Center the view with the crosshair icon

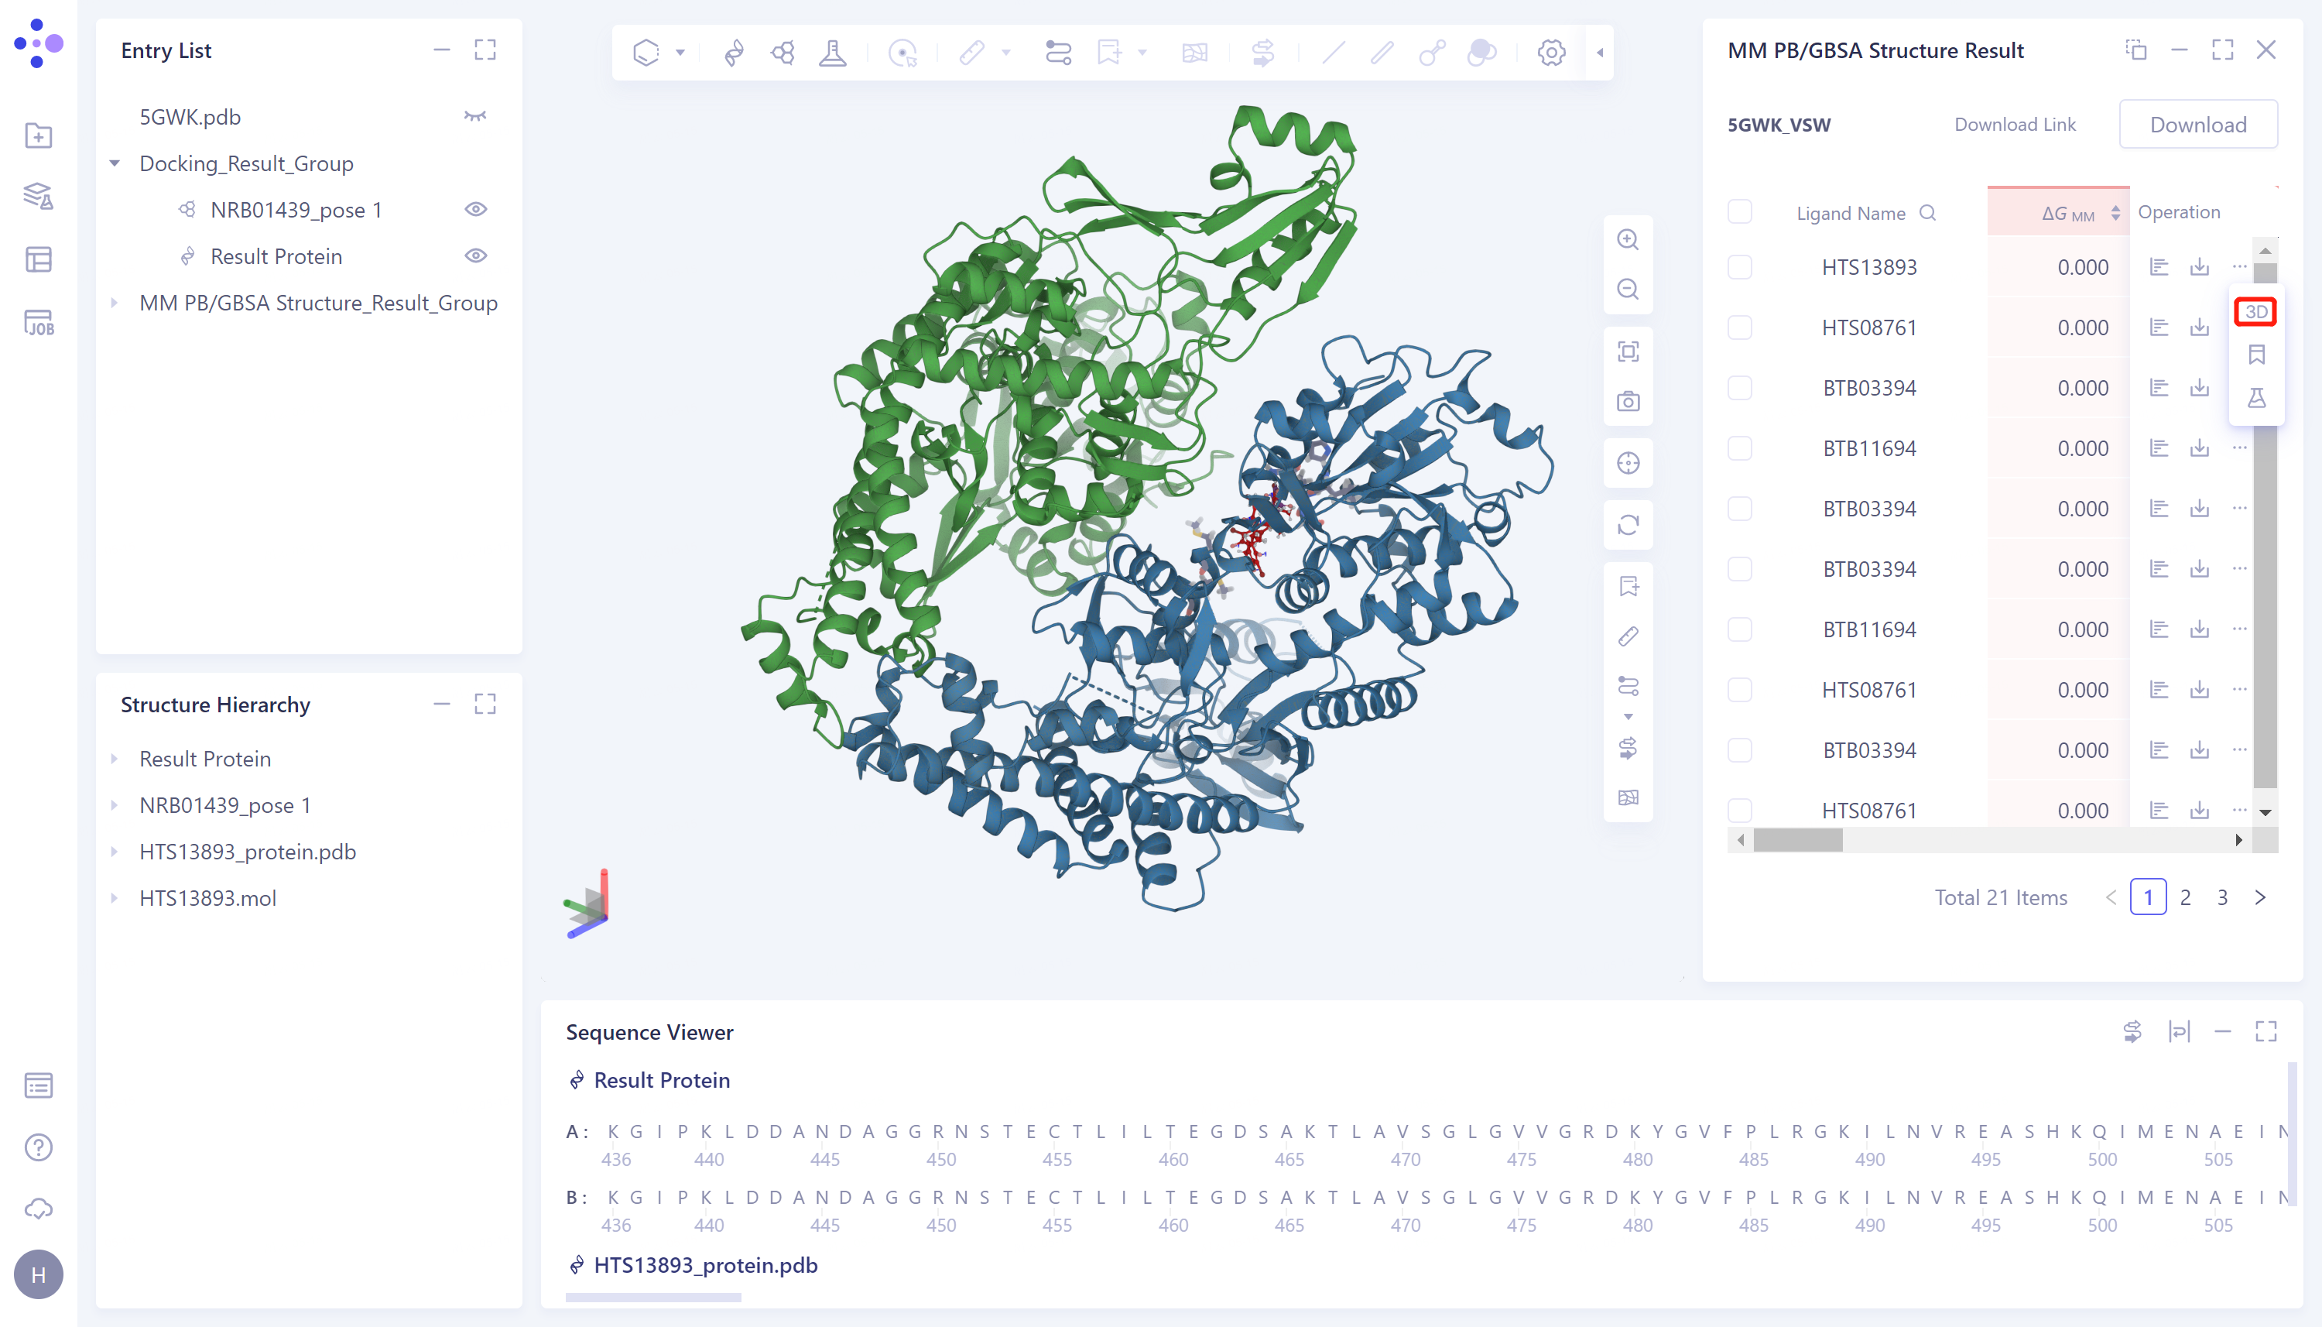[1628, 463]
